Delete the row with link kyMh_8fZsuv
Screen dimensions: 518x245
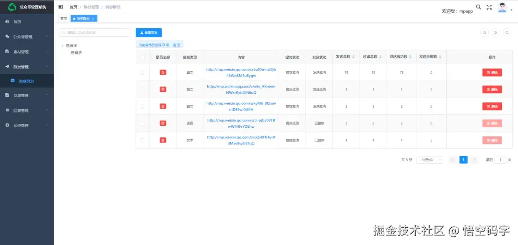[492, 106]
